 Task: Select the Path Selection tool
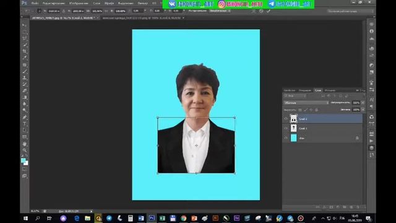point(25,130)
